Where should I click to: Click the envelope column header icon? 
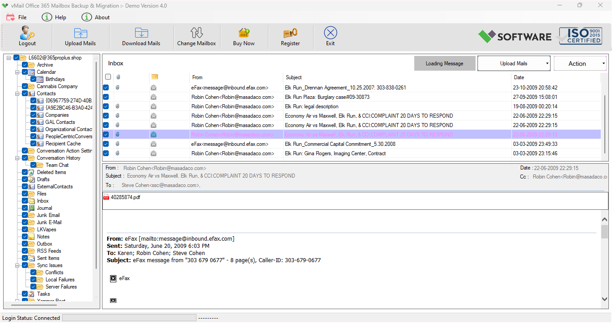(154, 77)
